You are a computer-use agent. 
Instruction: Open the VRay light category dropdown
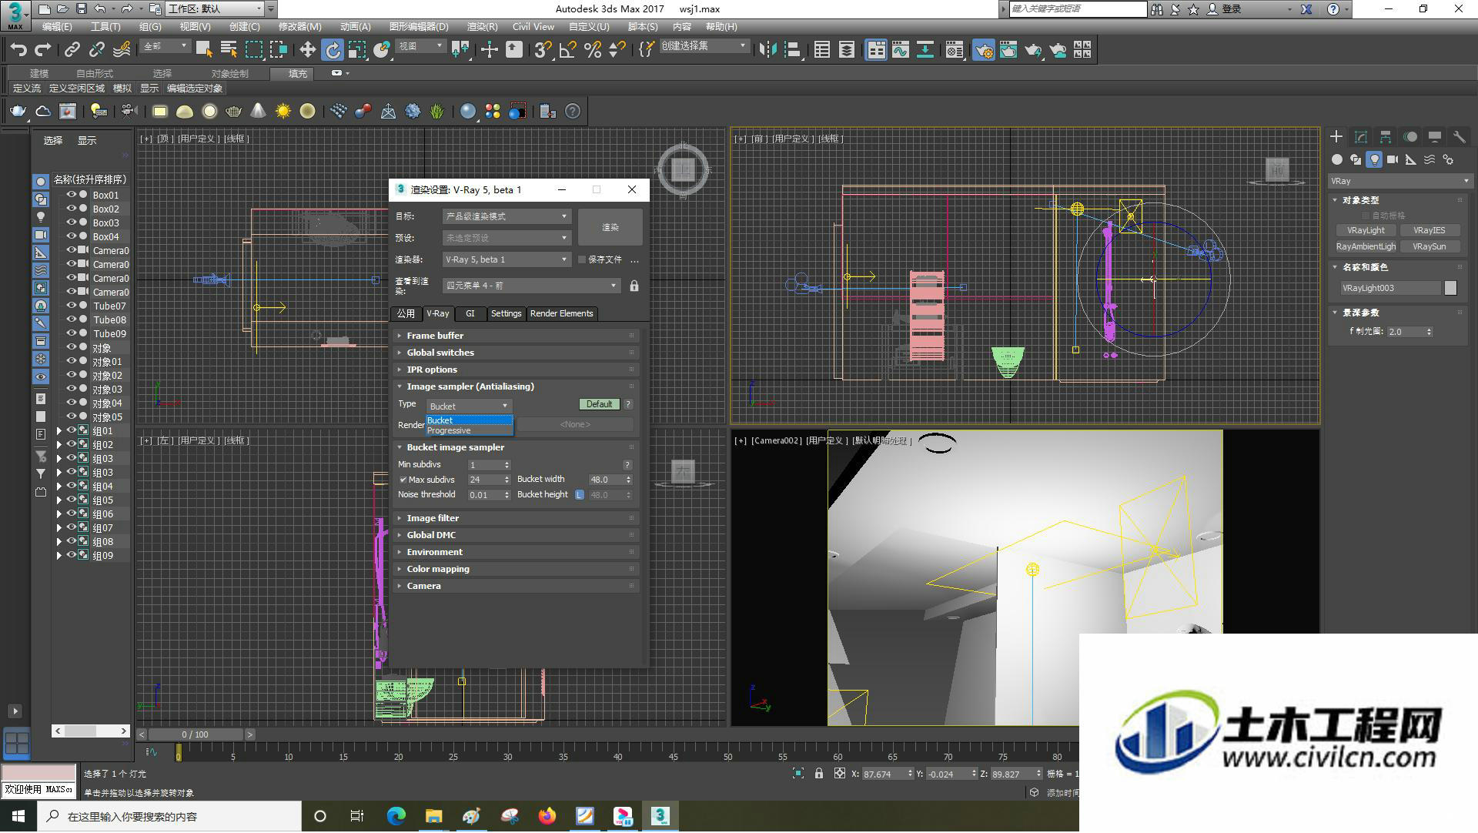1399,181
